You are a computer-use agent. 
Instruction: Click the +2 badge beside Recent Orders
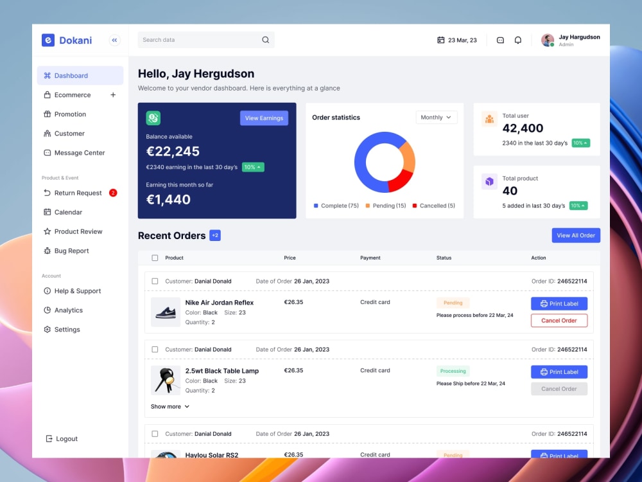215,235
